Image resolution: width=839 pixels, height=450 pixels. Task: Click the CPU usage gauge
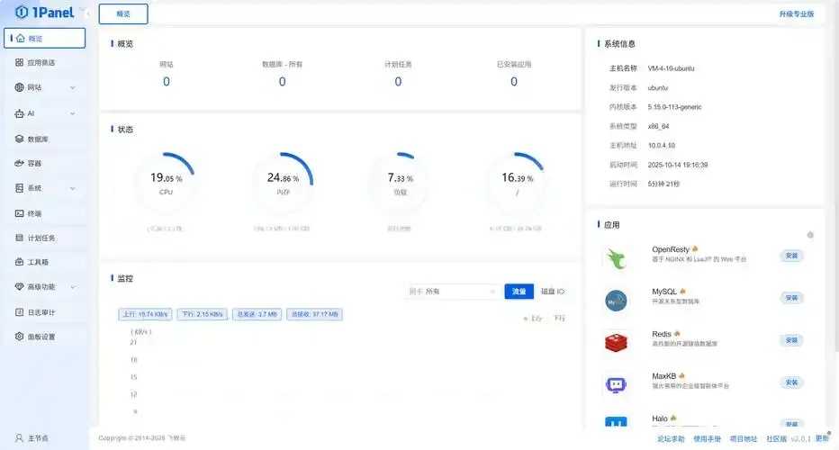(166, 182)
